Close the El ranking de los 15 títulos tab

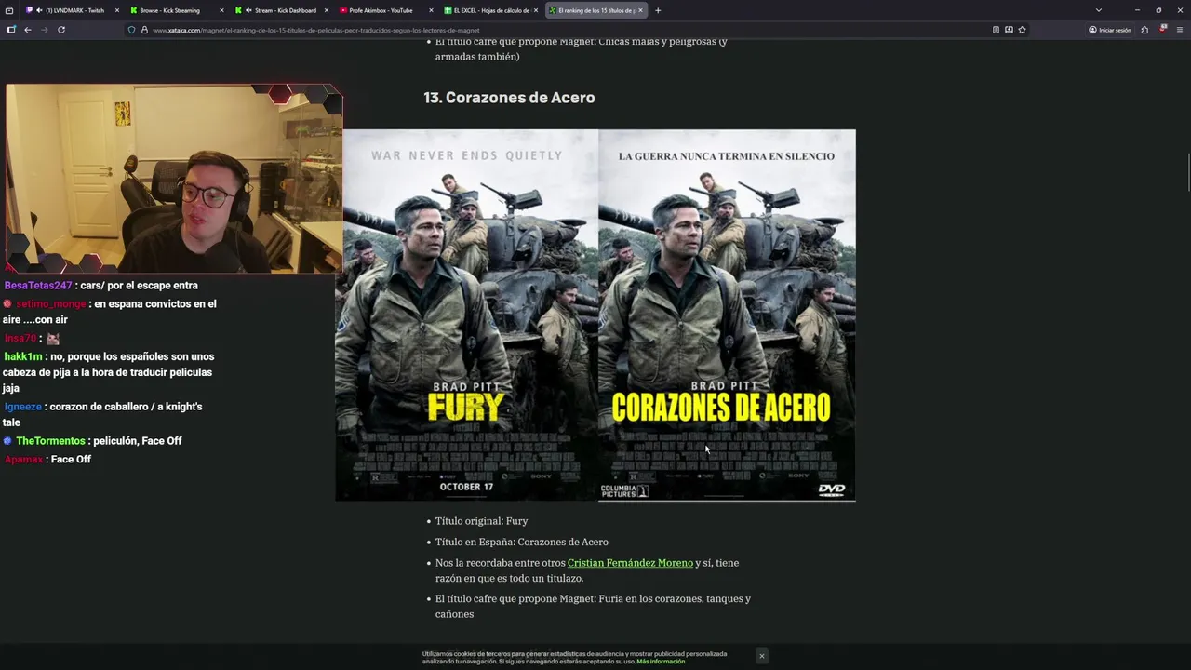click(x=640, y=10)
